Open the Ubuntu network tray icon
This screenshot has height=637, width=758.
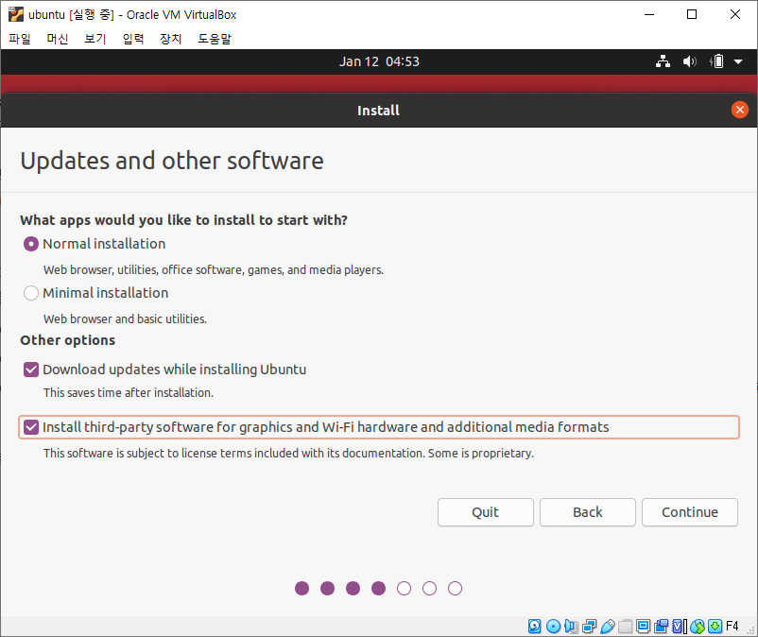663,61
